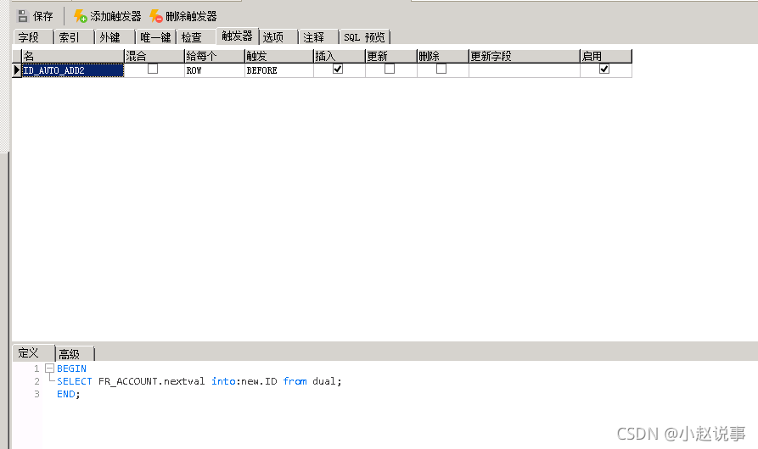Select the 触发器 tab

(x=238, y=36)
